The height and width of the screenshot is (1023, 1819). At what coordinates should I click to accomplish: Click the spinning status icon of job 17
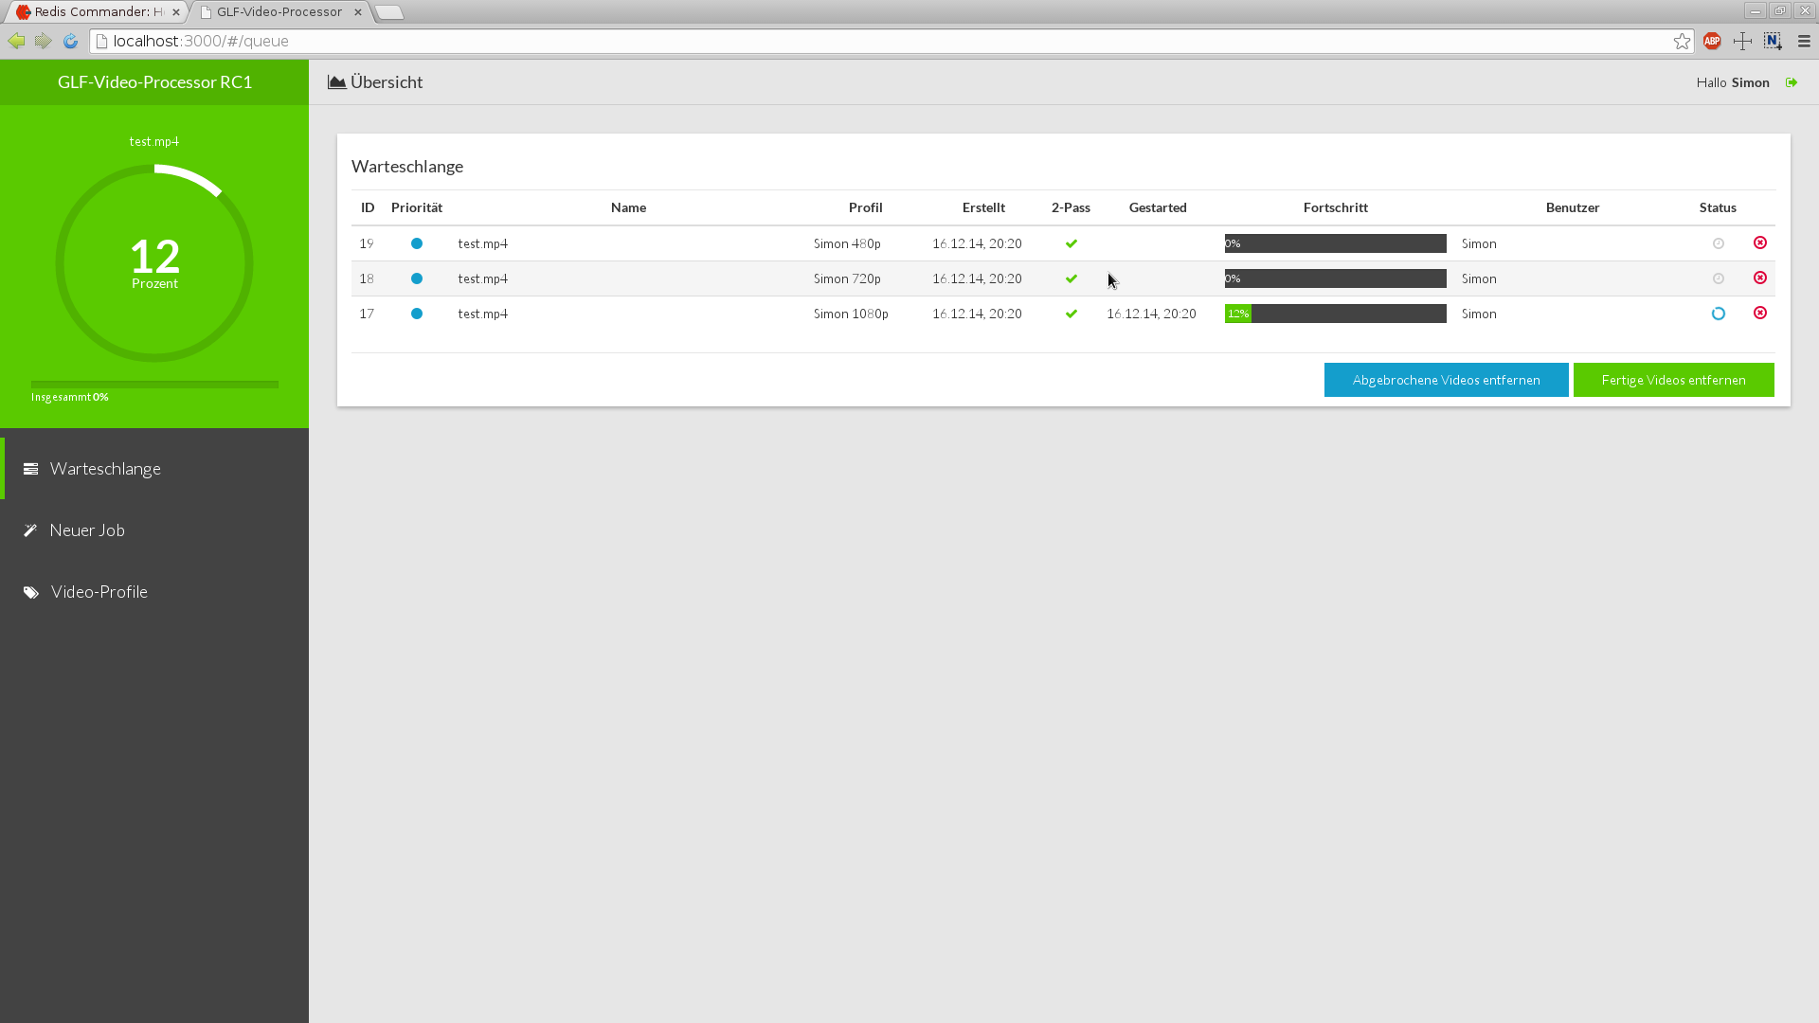tap(1719, 314)
